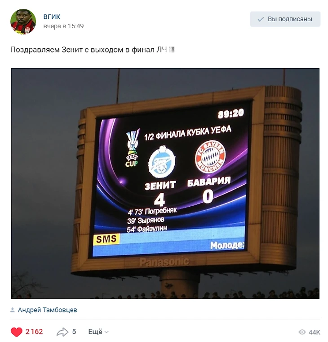The height and width of the screenshot is (342, 328).
Task: Click the share count 5
Action: pos(74,332)
